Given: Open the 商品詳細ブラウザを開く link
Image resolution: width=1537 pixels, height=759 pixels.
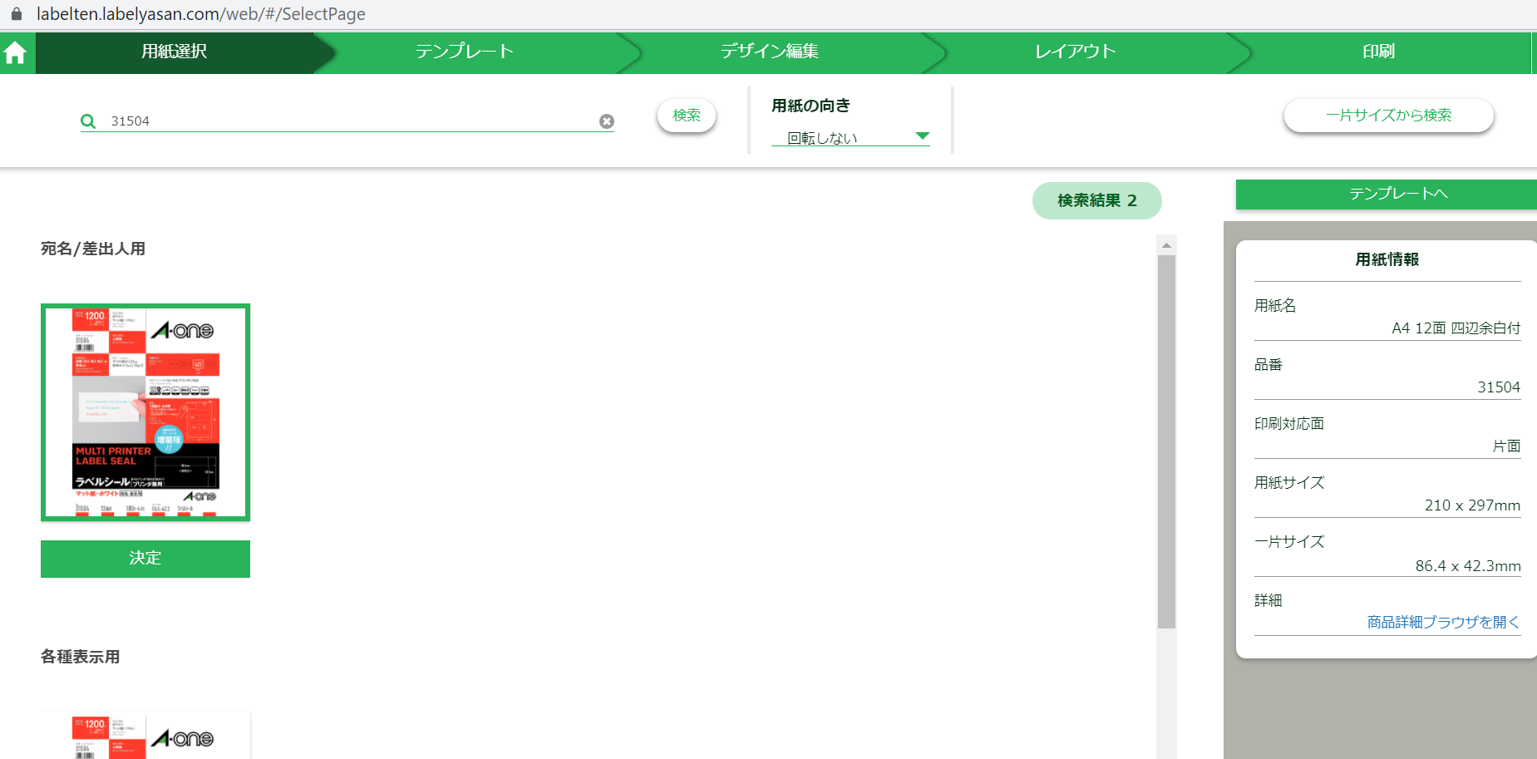Looking at the screenshot, I should [x=1443, y=622].
